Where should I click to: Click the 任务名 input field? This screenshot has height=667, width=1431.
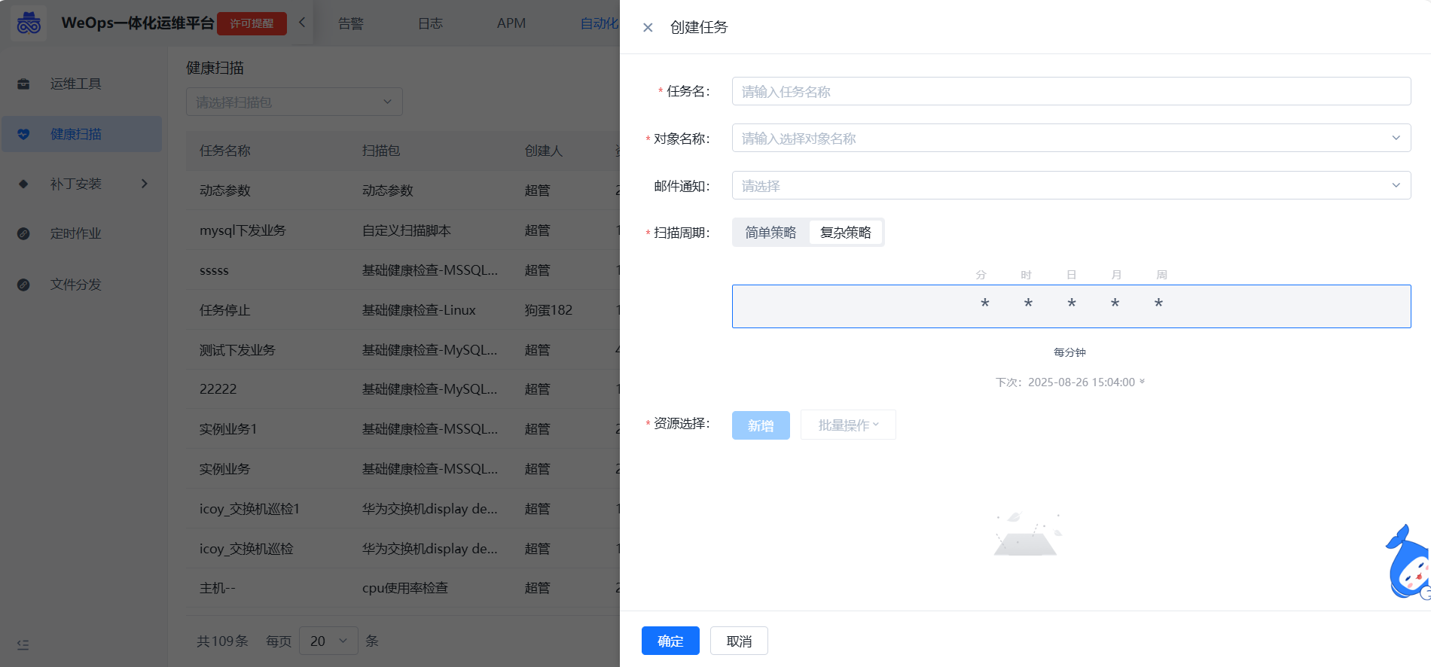(x=1070, y=92)
